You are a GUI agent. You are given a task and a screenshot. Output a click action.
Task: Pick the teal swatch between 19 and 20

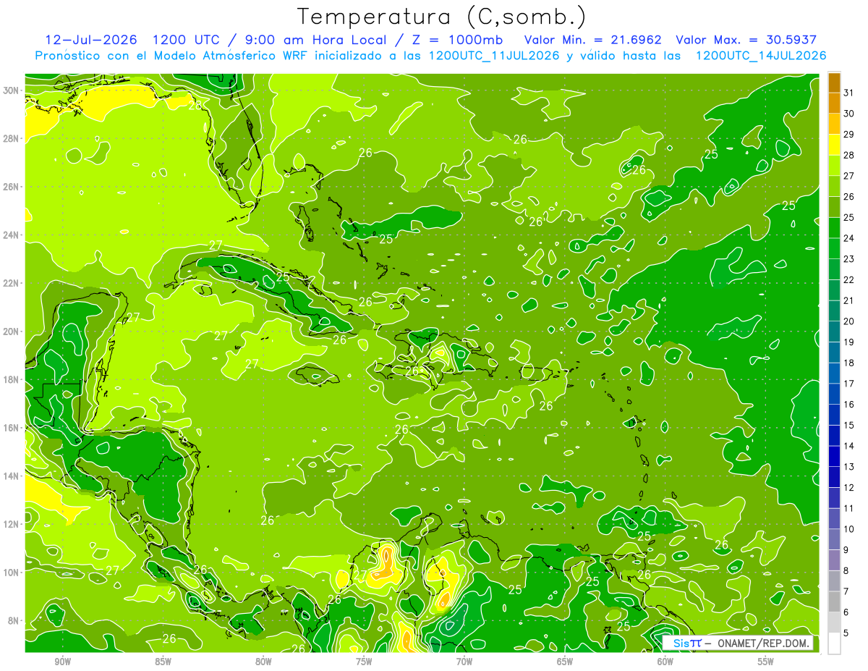coord(834,332)
